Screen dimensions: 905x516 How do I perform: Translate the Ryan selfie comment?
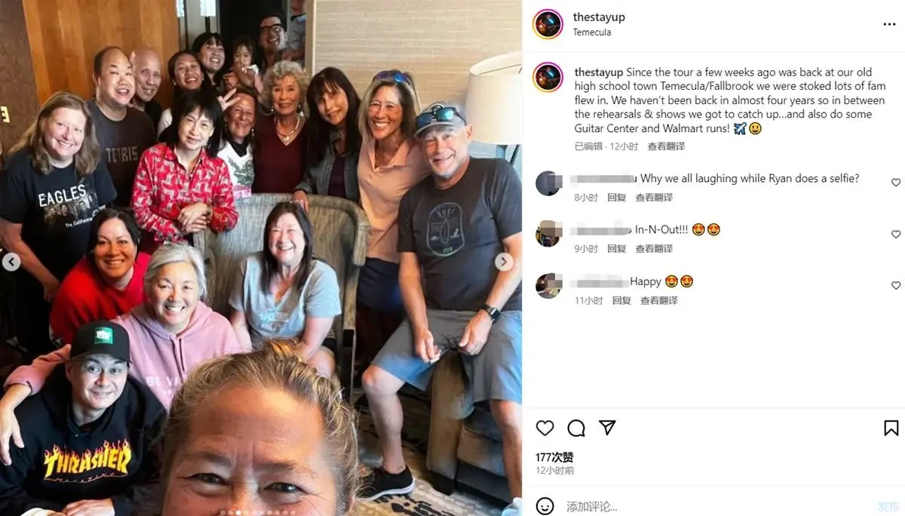click(654, 197)
